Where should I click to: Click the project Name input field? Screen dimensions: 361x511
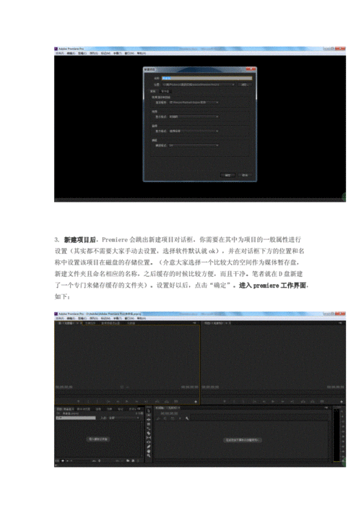[x=207, y=78]
